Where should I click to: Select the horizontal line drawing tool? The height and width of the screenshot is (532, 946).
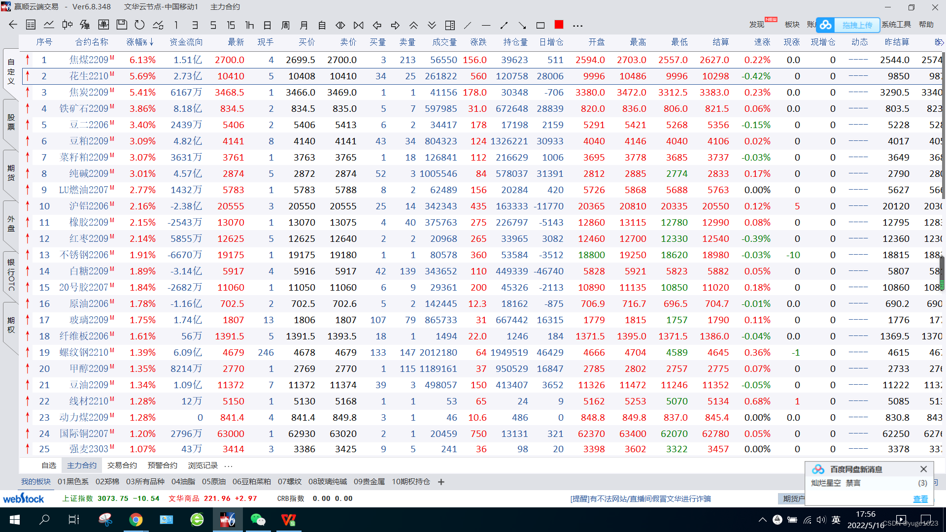(486, 25)
